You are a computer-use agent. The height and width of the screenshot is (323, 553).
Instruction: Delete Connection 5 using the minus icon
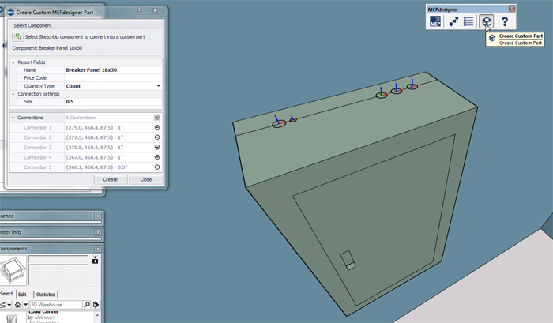tap(156, 167)
